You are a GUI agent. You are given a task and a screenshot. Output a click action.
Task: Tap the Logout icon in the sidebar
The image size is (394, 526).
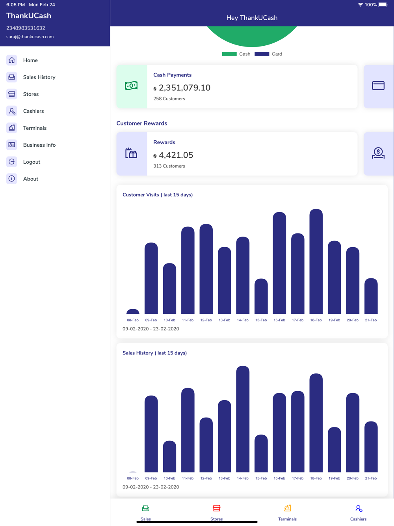(x=12, y=162)
